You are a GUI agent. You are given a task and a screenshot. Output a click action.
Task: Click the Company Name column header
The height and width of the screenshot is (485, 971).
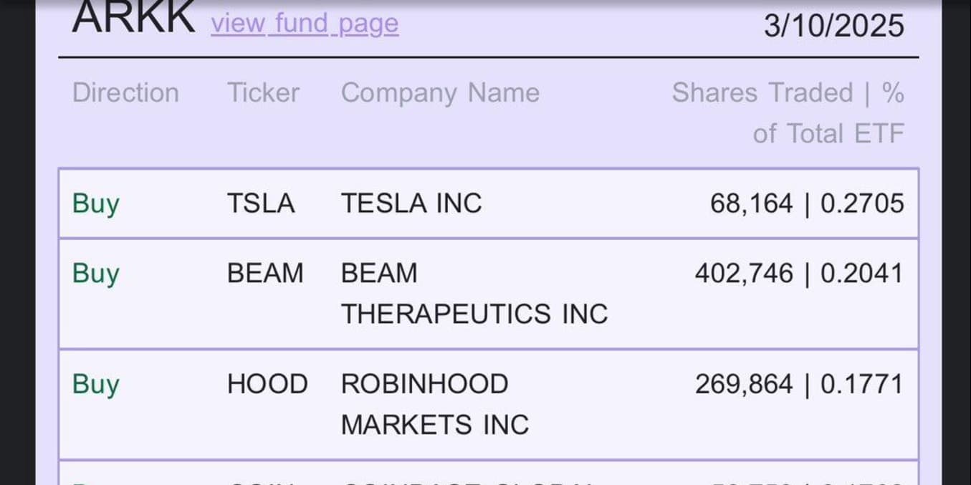440,93
